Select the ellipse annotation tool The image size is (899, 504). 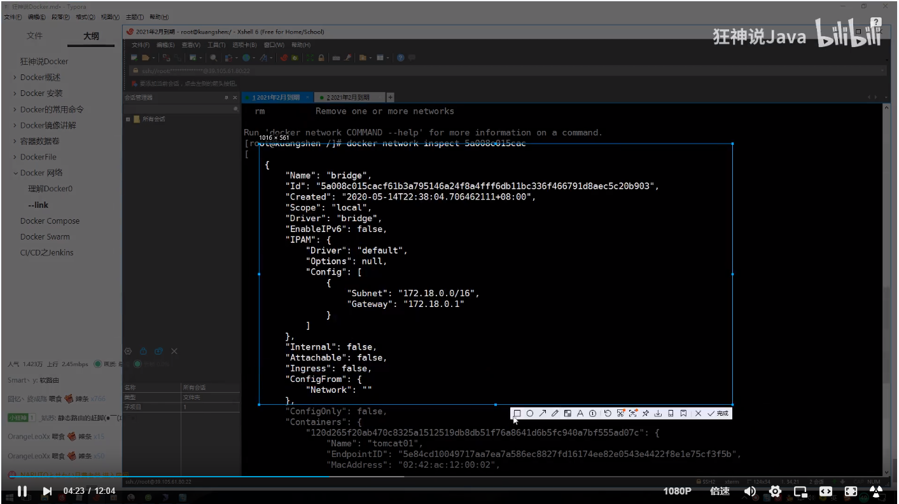pyautogui.click(x=530, y=414)
